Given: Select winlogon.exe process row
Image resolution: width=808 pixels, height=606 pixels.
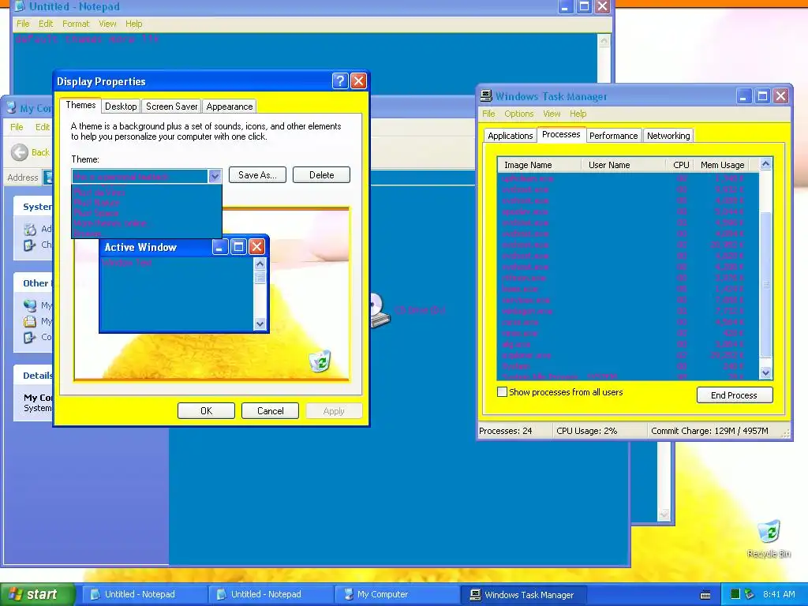Looking at the screenshot, I should tap(627, 311).
